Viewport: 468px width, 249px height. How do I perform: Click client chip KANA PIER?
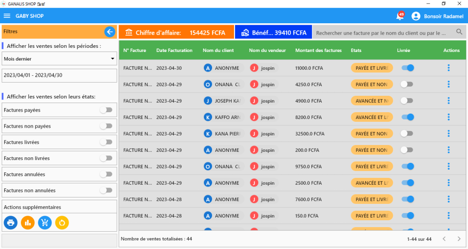224,134
